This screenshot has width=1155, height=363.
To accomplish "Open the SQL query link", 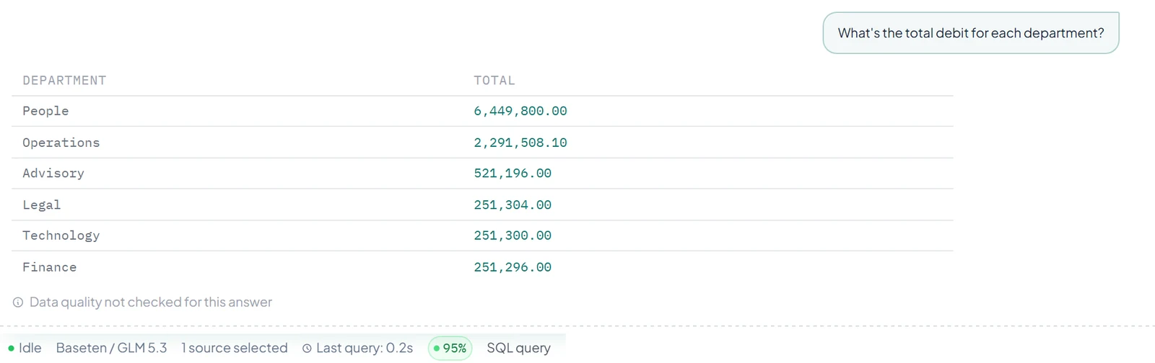I will 518,348.
